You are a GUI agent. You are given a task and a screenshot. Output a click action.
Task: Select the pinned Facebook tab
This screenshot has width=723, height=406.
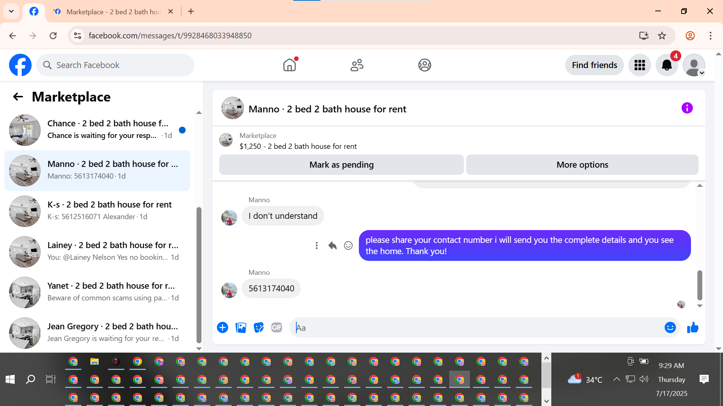click(x=34, y=12)
